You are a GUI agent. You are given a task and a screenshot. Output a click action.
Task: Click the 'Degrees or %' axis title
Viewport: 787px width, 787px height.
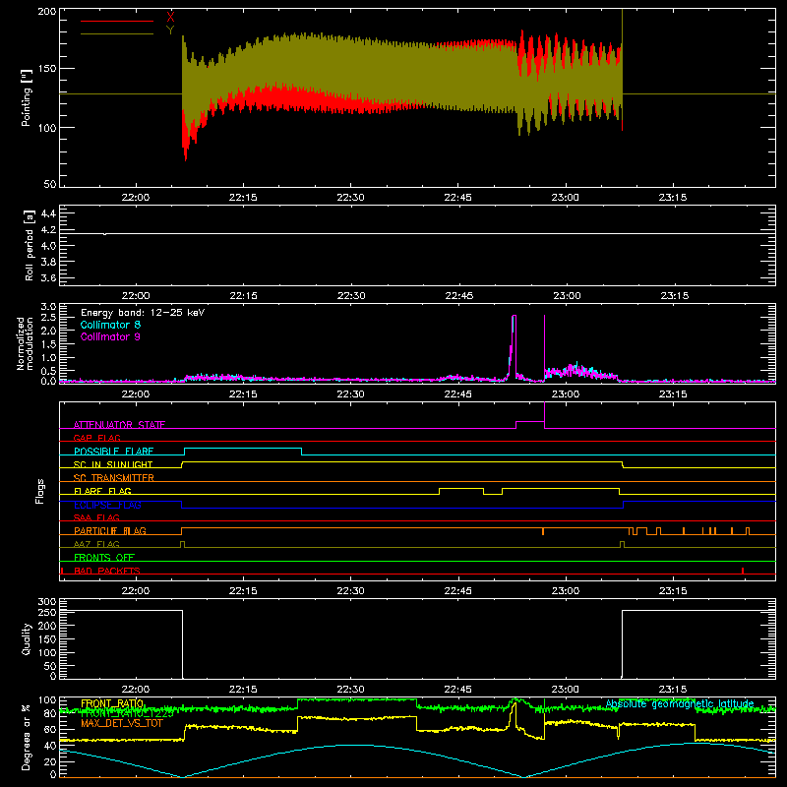click(x=26, y=737)
